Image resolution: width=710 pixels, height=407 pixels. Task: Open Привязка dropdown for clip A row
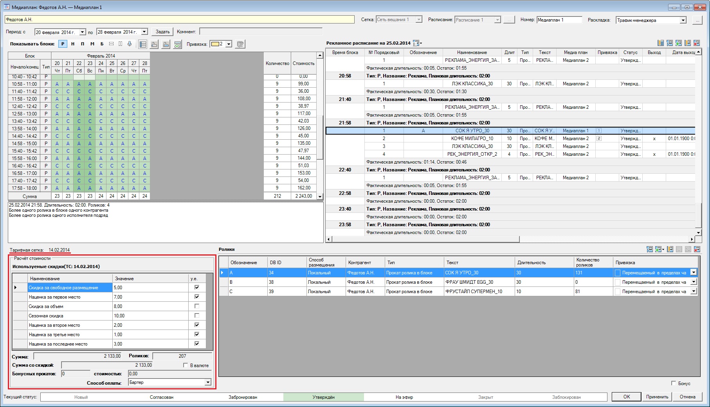pyautogui.click(x=694, y=272)
